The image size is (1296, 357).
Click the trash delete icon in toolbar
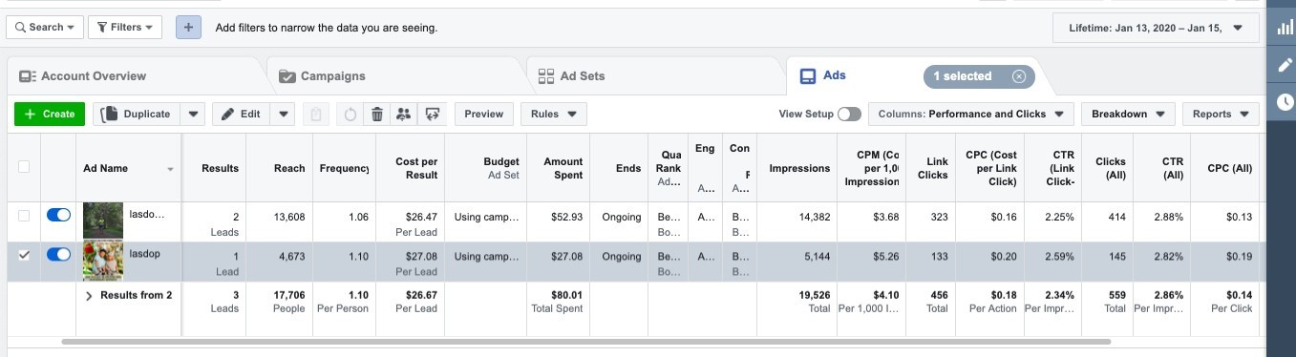click(x=376, y=115)
